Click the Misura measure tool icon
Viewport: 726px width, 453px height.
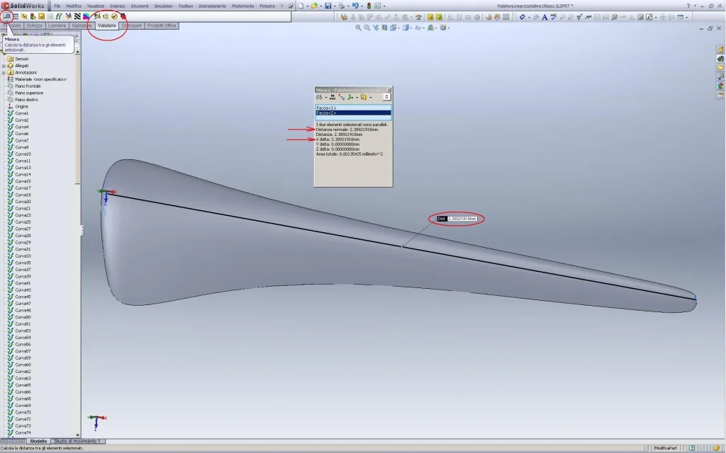6,16
